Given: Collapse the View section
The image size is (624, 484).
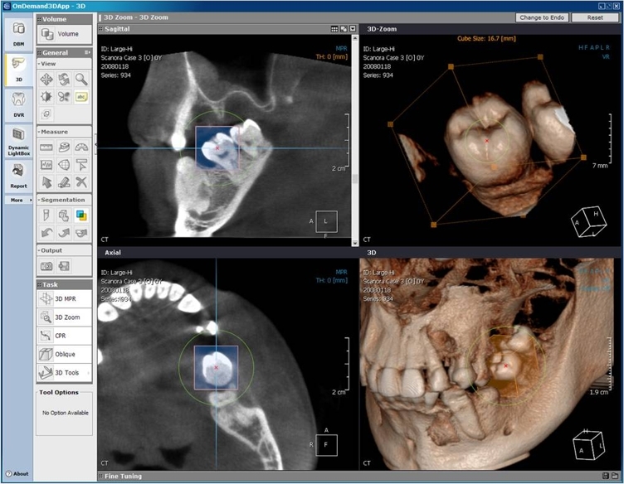Looking at the screenshot, I should [39, 64].
